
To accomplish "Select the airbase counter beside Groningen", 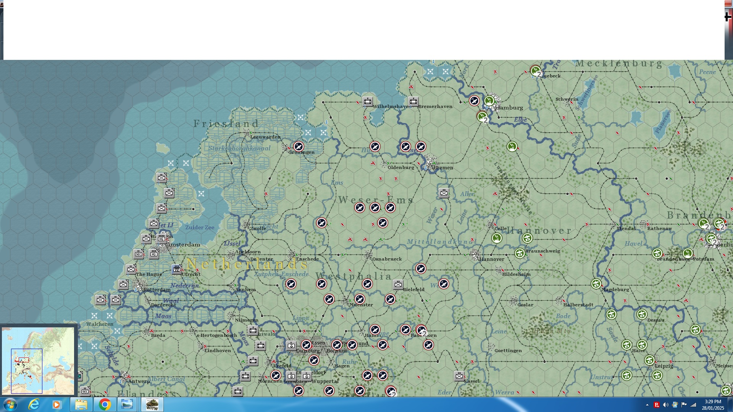I will tap(299, 146).
